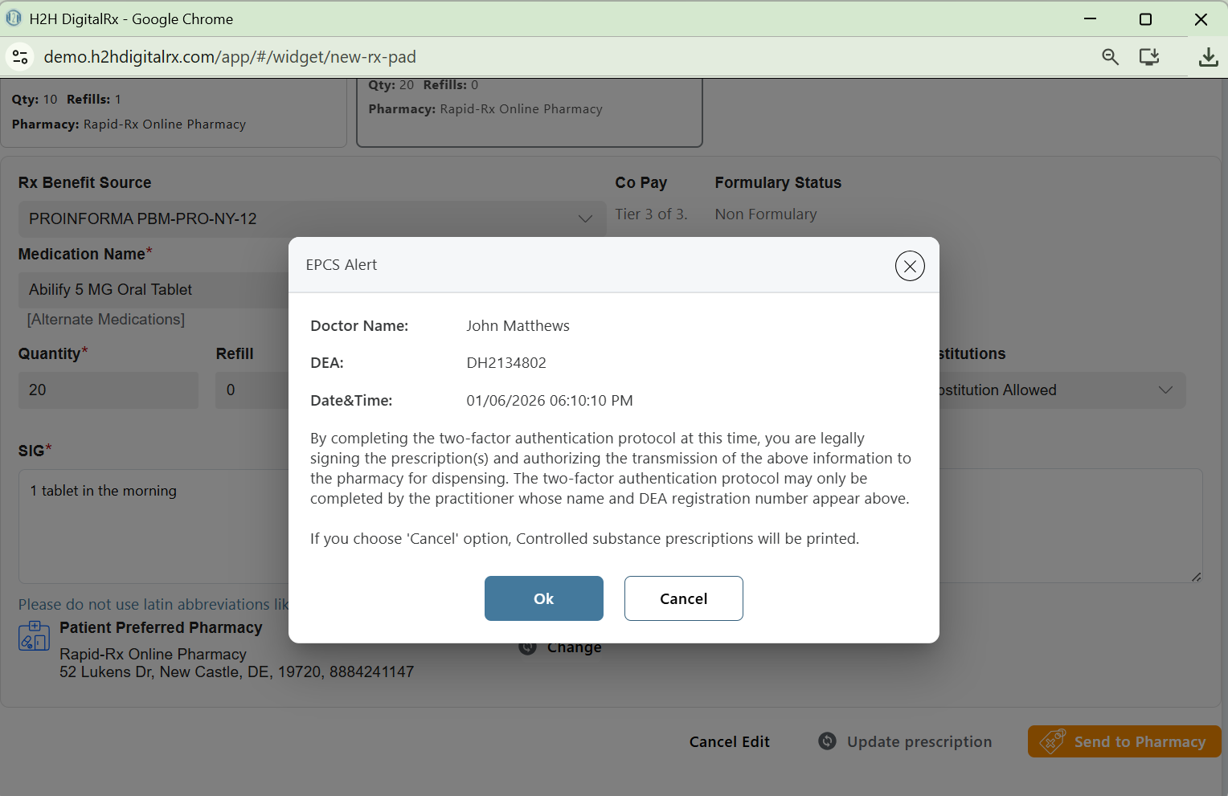Expand the Substitution Allowed dropdown arrow
This screenshot has height=796, width=1228.
(1165, 390)
